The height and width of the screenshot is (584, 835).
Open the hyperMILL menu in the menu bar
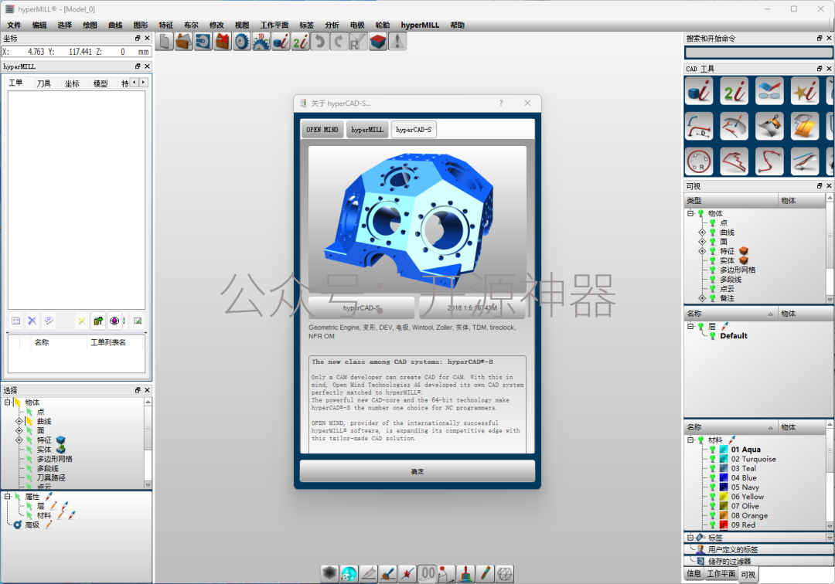click(420, 25)
